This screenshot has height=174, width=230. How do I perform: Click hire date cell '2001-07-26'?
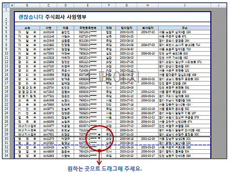[x=126, y=62]
